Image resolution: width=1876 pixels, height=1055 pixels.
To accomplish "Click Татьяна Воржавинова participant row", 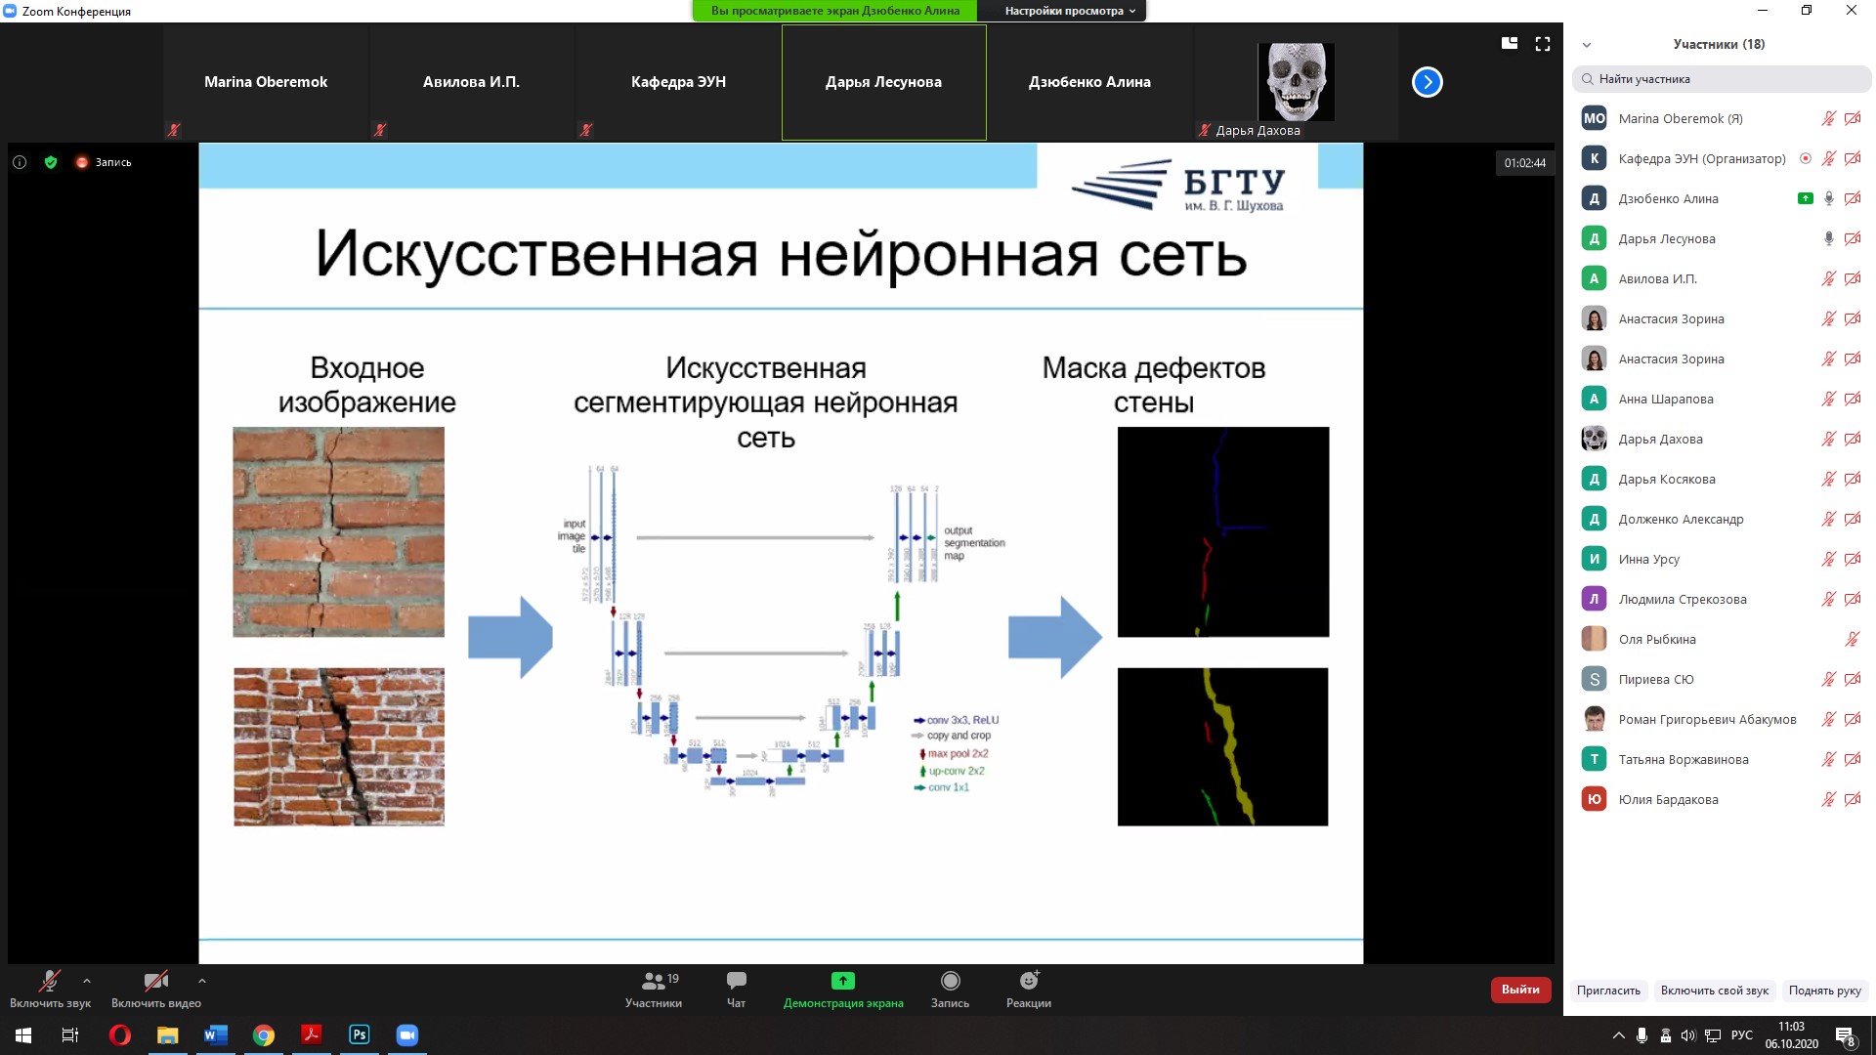I will point(1722,759).
